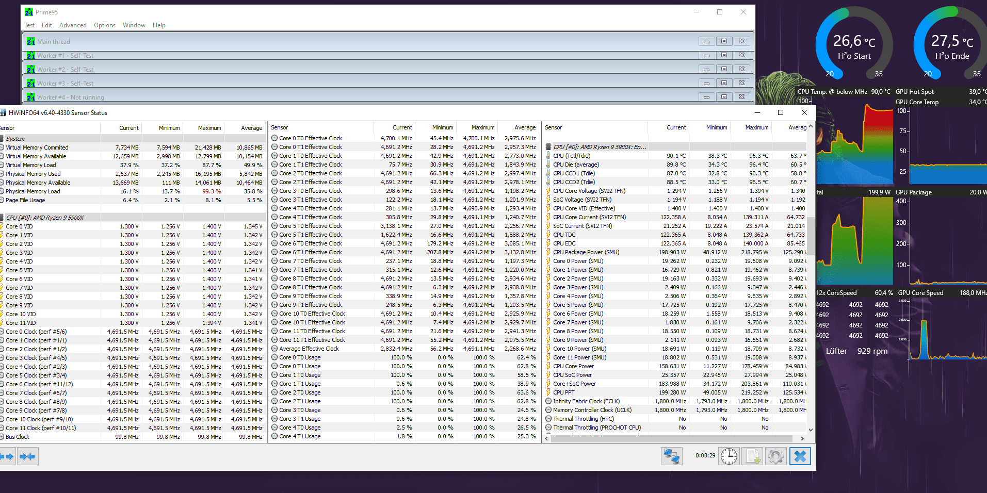
Task: Select the Core 0 VID row
Action: [133, 226]
